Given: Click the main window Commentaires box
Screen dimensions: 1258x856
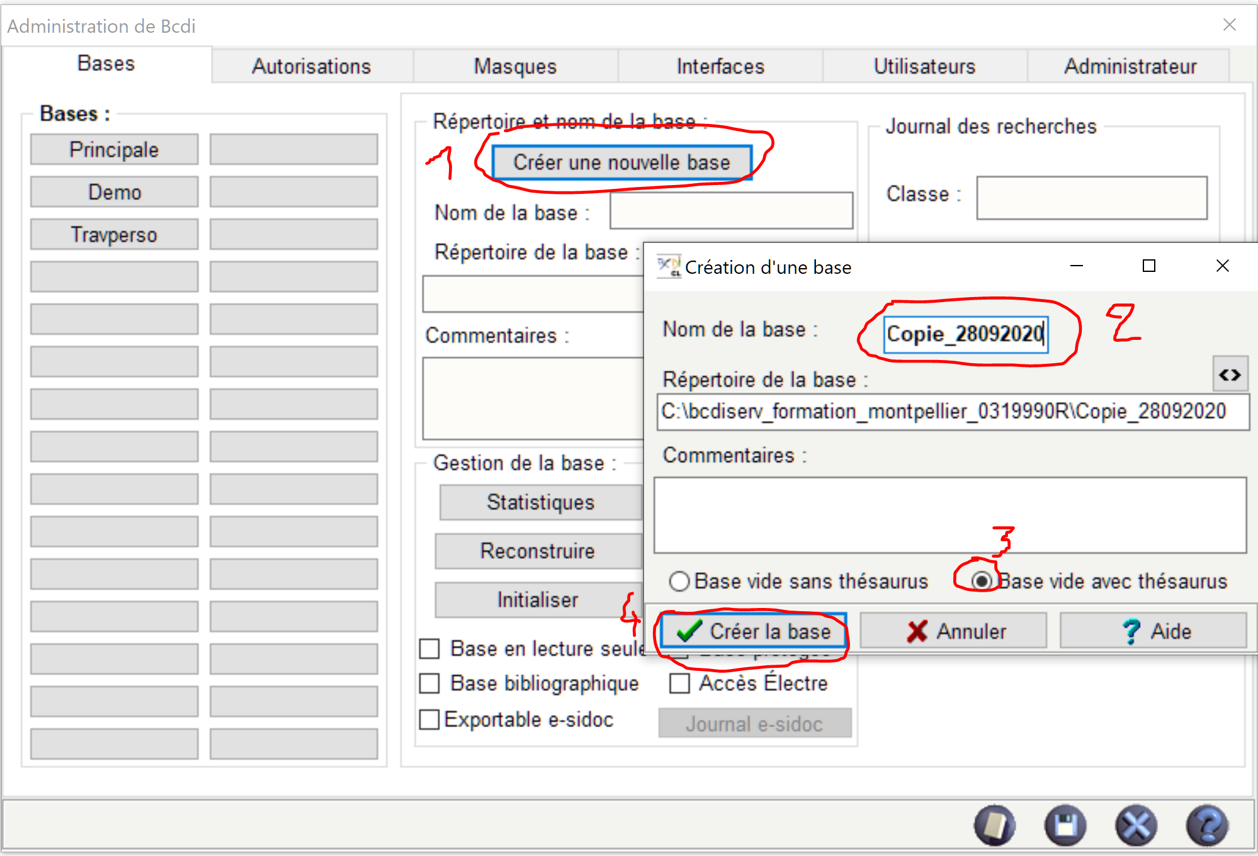Looking at the screenshot, I should tap(533, 398).
